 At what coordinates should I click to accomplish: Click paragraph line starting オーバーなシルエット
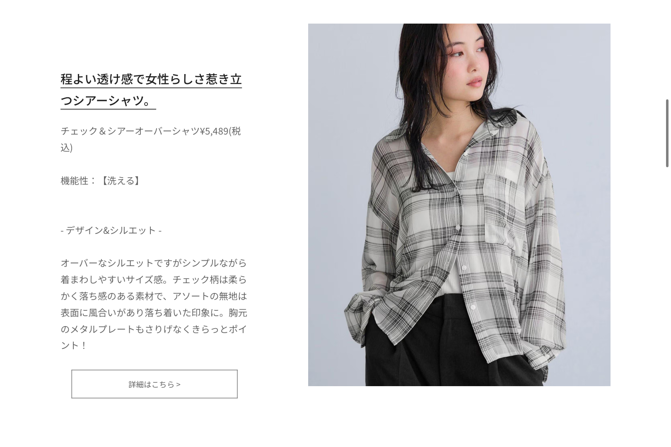[154, 263]
